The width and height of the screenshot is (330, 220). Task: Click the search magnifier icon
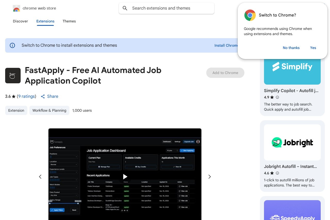(x=125, y=8)
